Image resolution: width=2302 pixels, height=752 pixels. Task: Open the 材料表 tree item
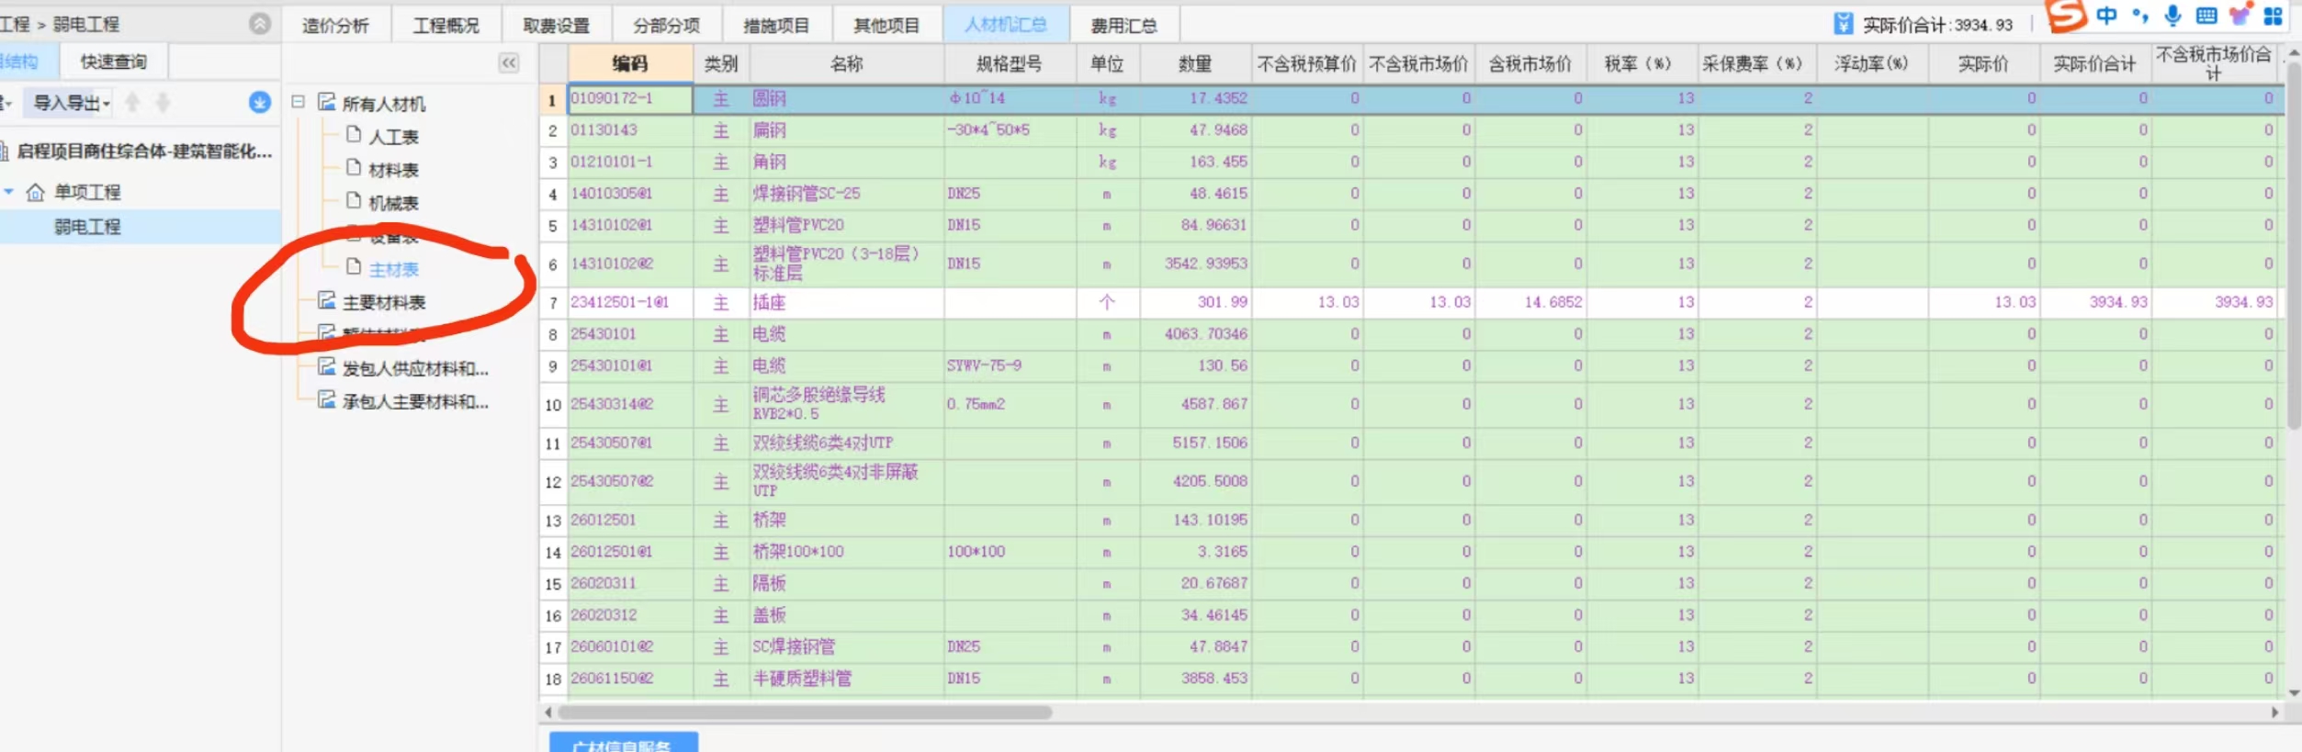point(394,170)
